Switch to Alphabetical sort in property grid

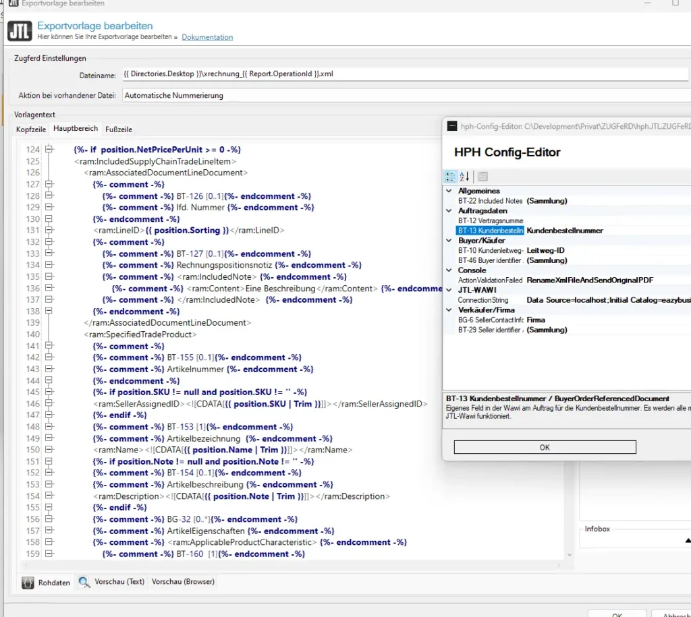[x=465, y=177]
